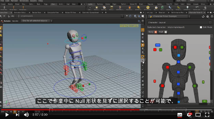Click the red head control swatch in picker
Viewport: 214px width, 119px height.
[x=175, y=47]
